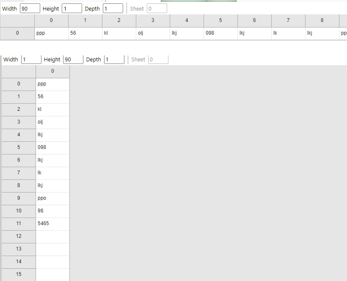Click the empty cell in lower row 13
The height and width of the screenshot is (281, 347).
tap(52, 249)
